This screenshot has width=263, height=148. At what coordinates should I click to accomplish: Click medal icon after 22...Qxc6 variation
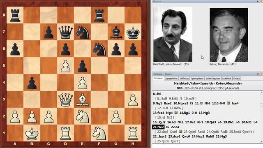click(x=180, y=132)
